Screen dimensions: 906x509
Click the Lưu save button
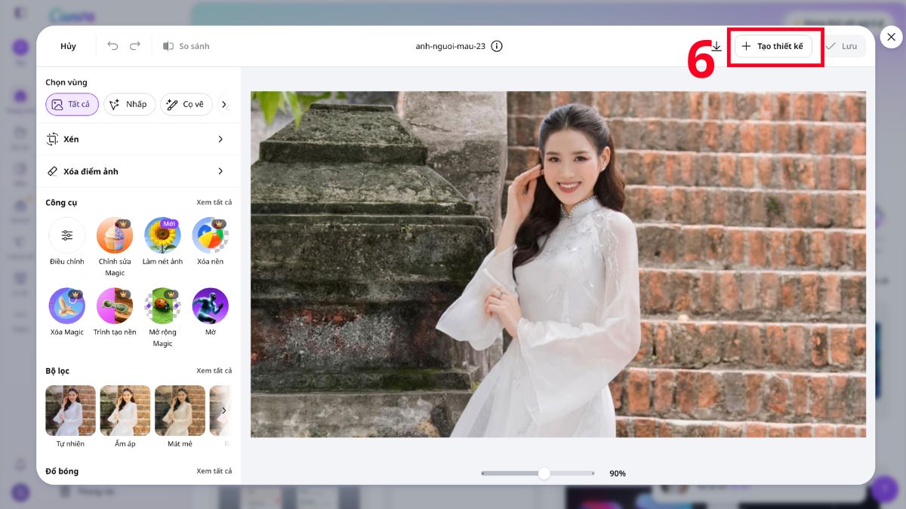(841, 46)
